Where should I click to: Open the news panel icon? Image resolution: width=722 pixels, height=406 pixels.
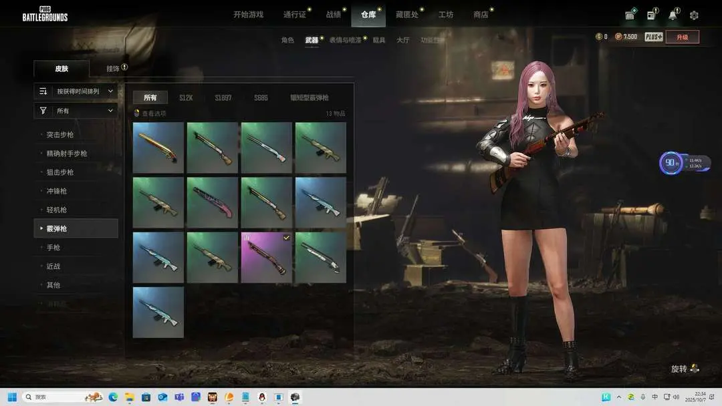651,15
